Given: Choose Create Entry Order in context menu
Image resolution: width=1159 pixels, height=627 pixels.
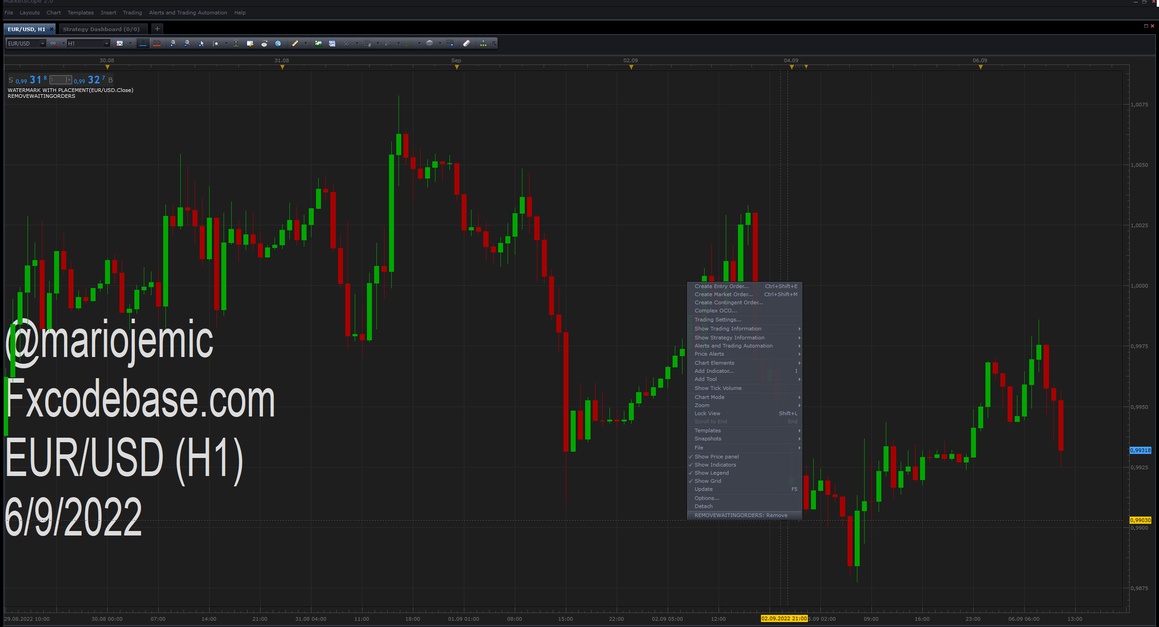Looking at the screenshot, I should coord(745,286).
